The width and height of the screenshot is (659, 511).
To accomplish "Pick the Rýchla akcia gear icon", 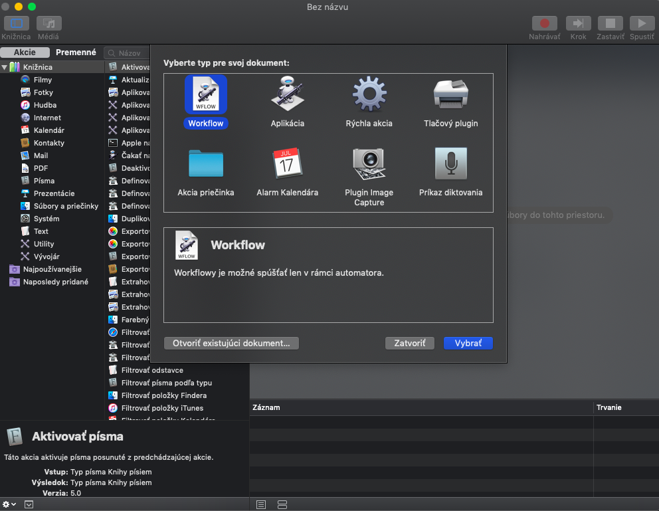I will 369,94.
